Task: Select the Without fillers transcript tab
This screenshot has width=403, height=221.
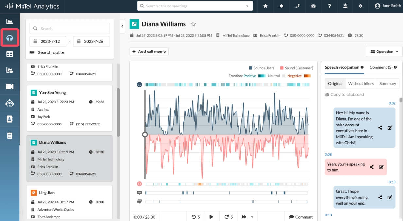Action: [361, 84]
